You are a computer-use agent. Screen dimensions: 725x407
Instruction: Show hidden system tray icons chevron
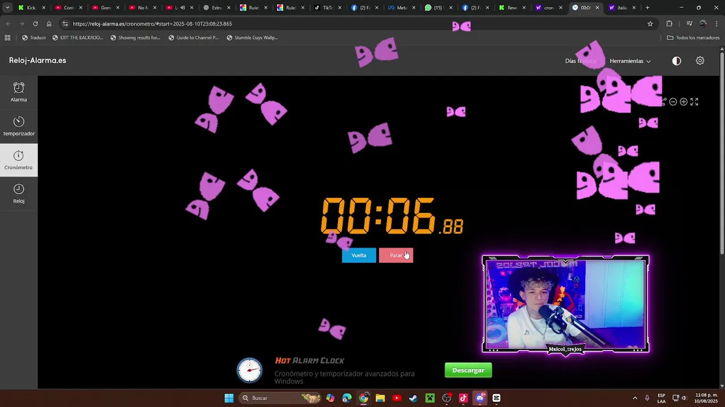[x=634, y=398]
